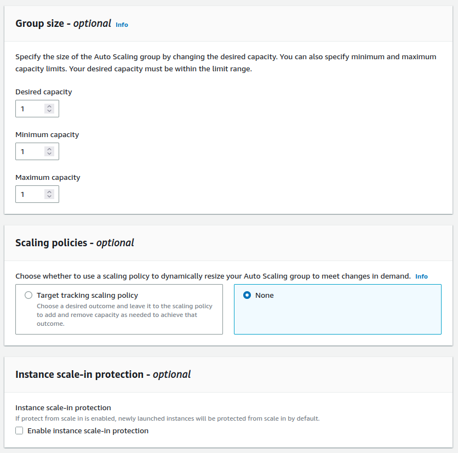Enable instance scale-in protection checkbox
This screenshot has width=458, height=453.
20,431
